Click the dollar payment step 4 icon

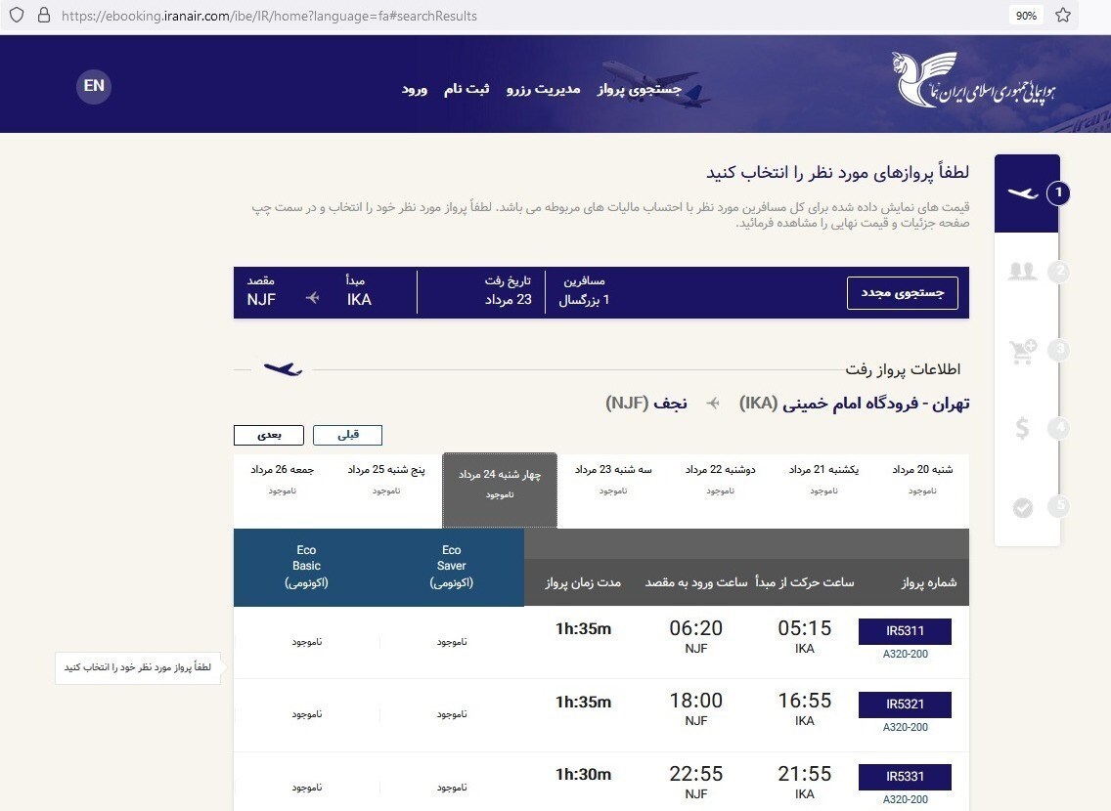[x=1023, y=428]
